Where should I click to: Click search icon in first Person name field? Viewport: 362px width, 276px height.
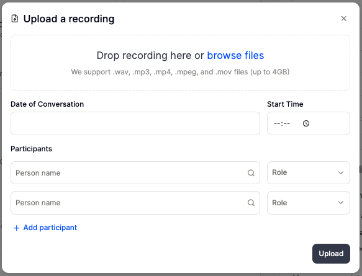click(251, 172)
